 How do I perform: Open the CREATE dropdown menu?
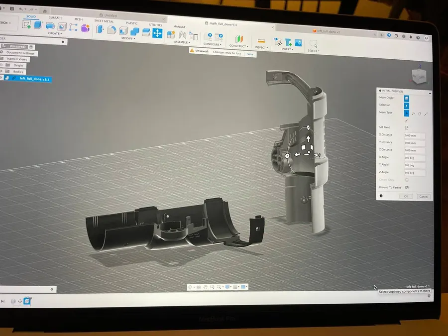pos(55,33)
